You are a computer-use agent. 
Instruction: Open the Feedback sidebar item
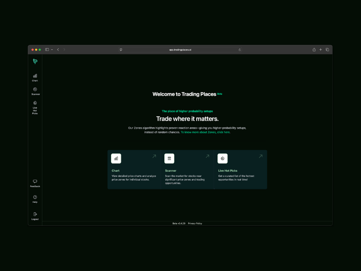tap(35, 183)
